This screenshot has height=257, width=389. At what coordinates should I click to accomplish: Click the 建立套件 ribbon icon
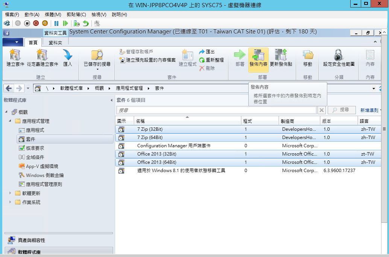point(15,55)
